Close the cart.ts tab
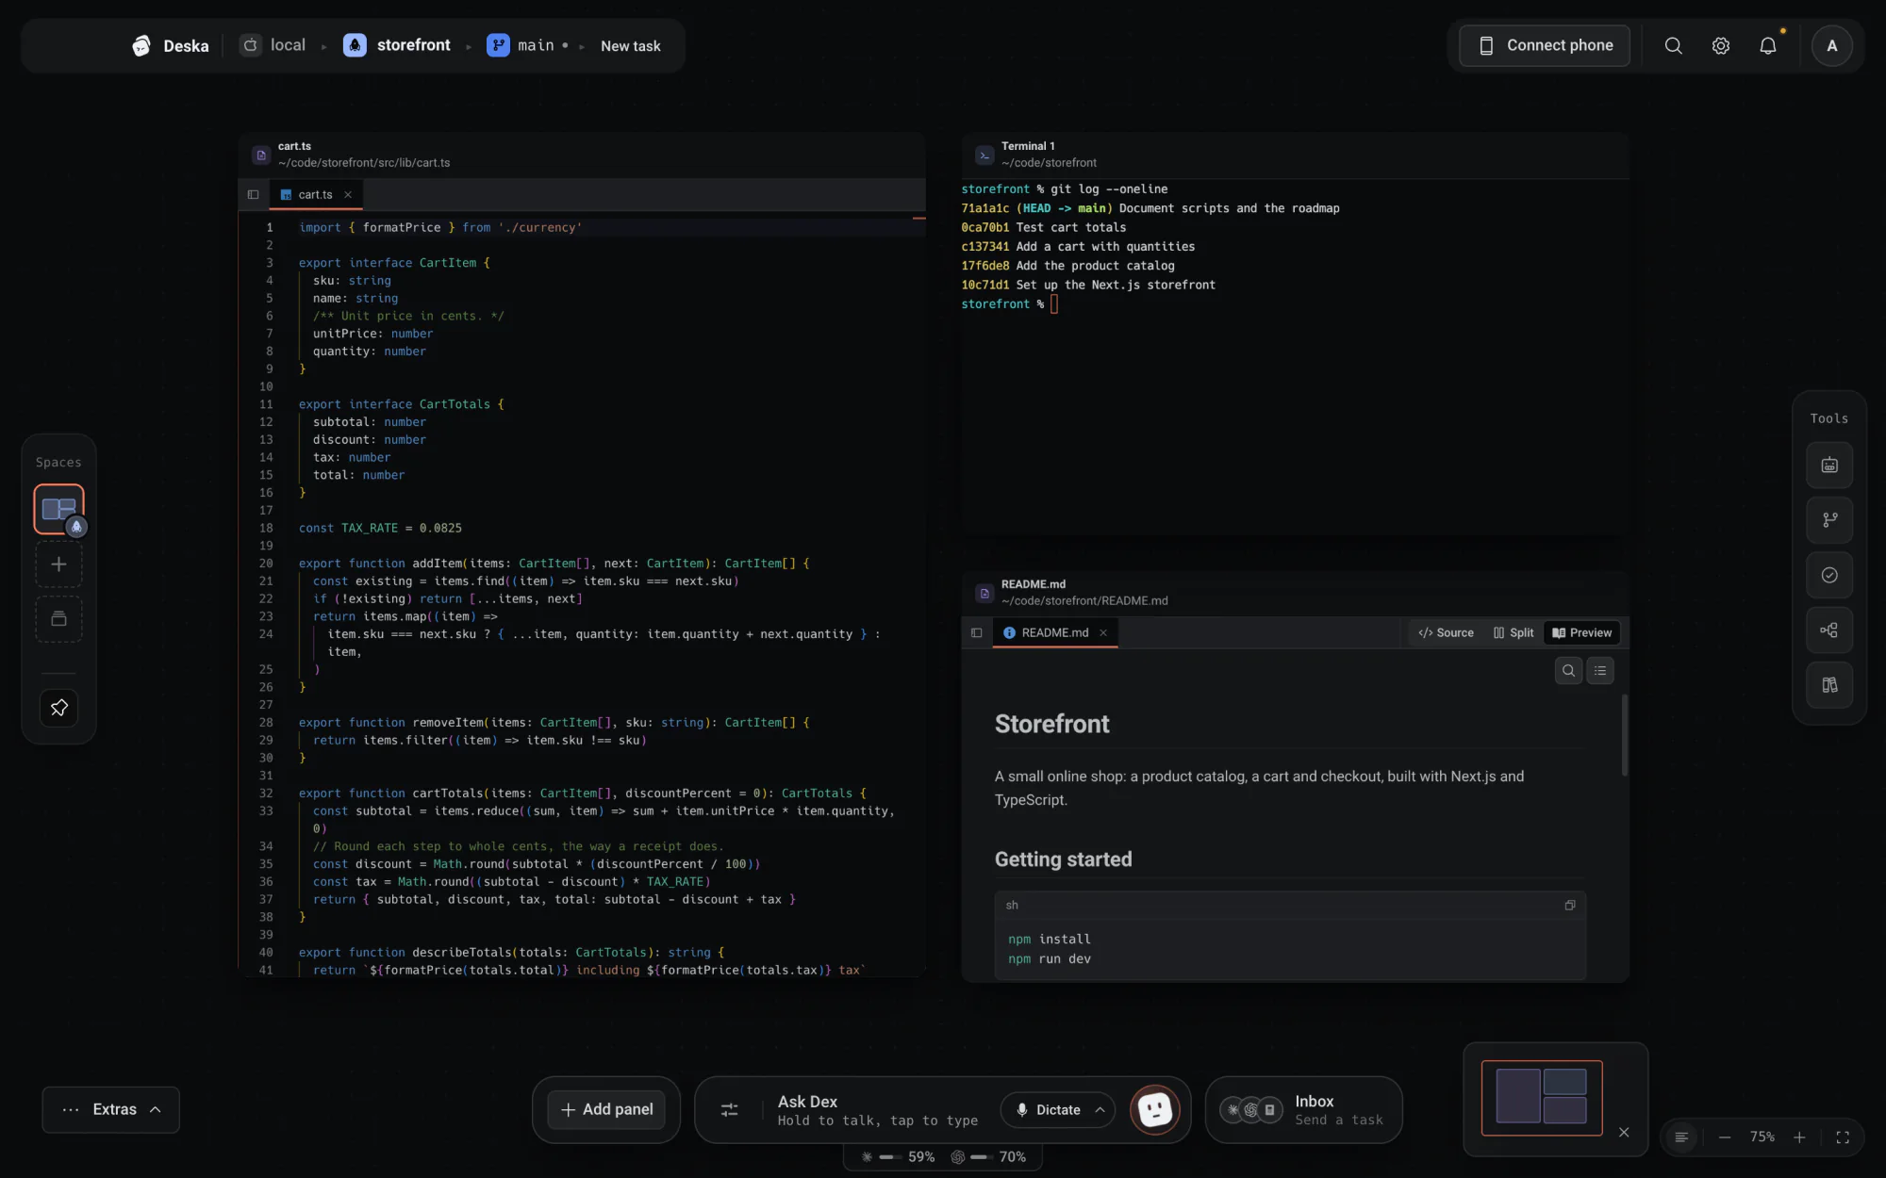Viewport: 1886px width, 1178px height. coord(348,195)
